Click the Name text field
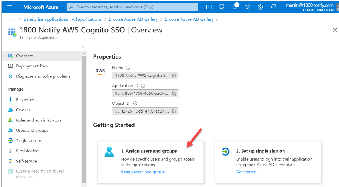The image size is (339, 187). [x=145, y=76]
